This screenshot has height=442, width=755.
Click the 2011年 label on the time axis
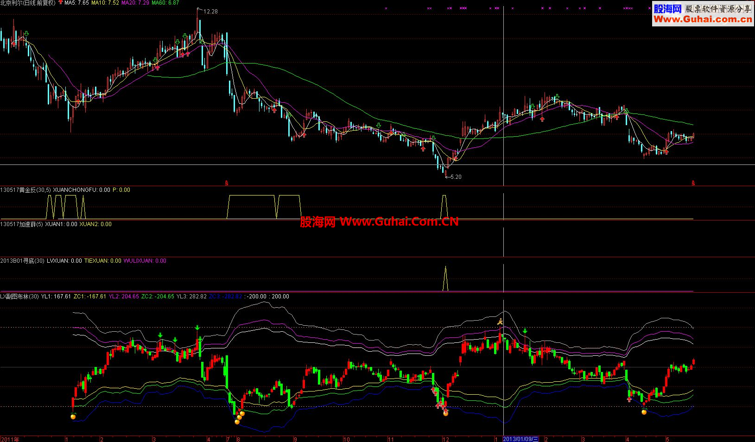(10, 439)
